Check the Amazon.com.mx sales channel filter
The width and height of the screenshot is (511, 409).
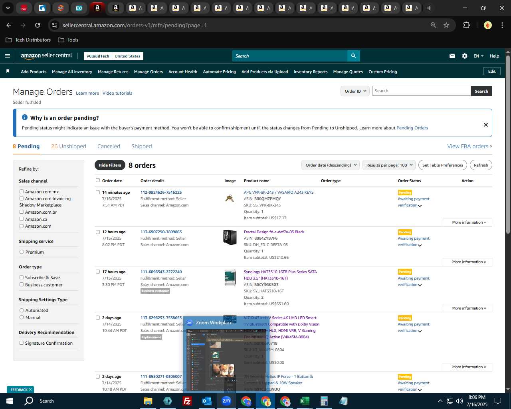[22, 191]
